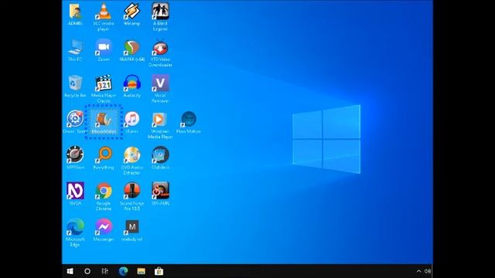This screenshot has width=495, height=278.
Task: Select the This PC desktop icon
Action: point(75,48)
